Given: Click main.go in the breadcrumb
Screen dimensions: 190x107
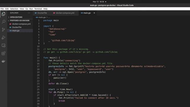Looking at the screenshot, I should click(42, 17).
